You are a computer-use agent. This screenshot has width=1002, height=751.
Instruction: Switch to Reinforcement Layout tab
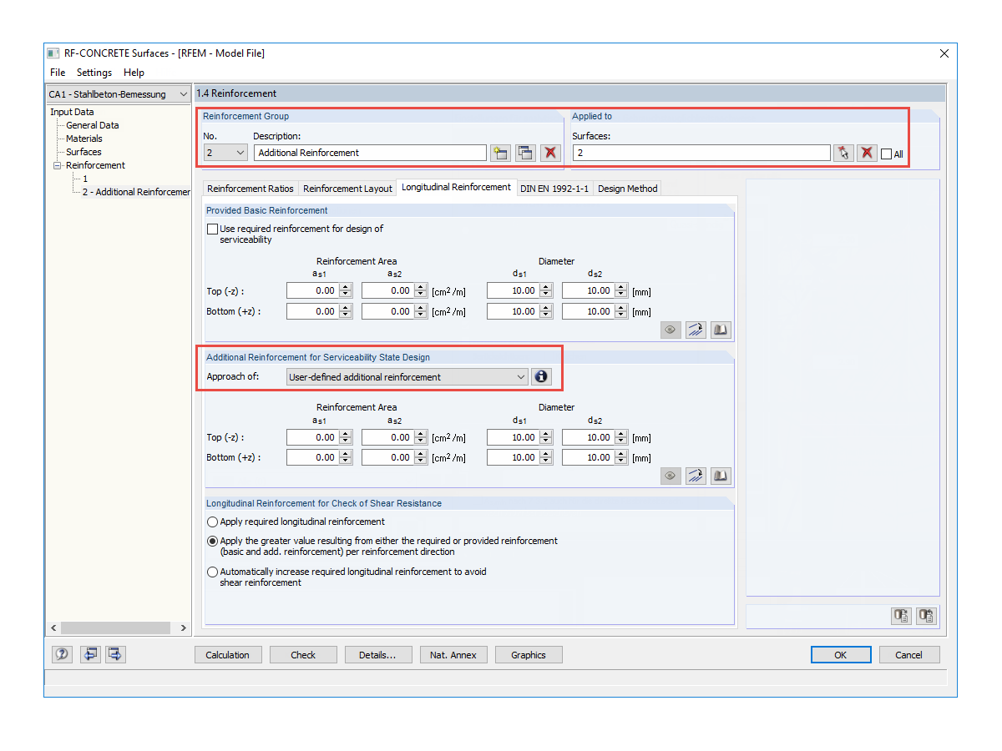pyautogui.click(x=347, y=189)
